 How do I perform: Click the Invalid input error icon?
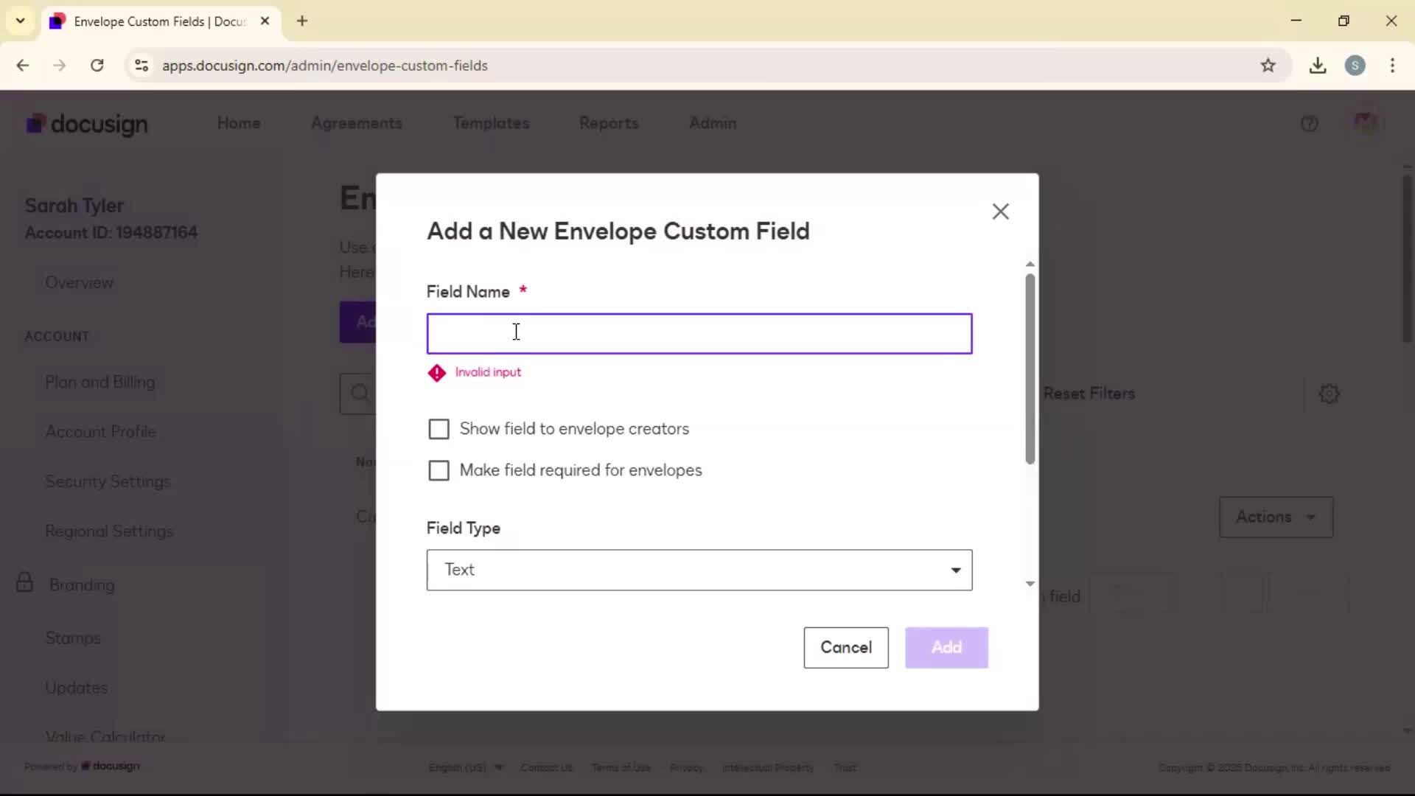pos(437,373)
